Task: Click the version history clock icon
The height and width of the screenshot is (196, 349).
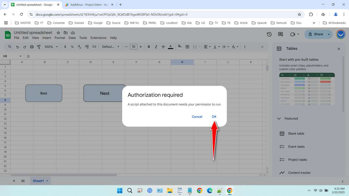Action: [x=269, y=34]
